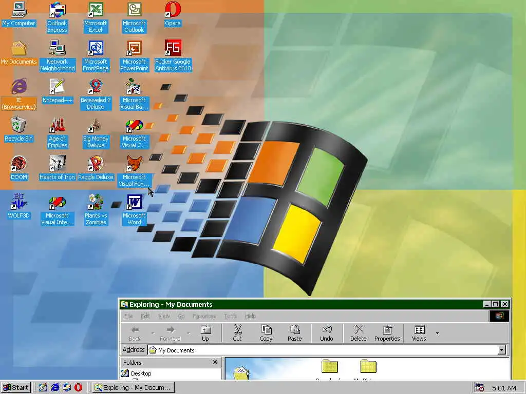
Task: Open the Address bar dropdown list
Action: coord(501,350)
